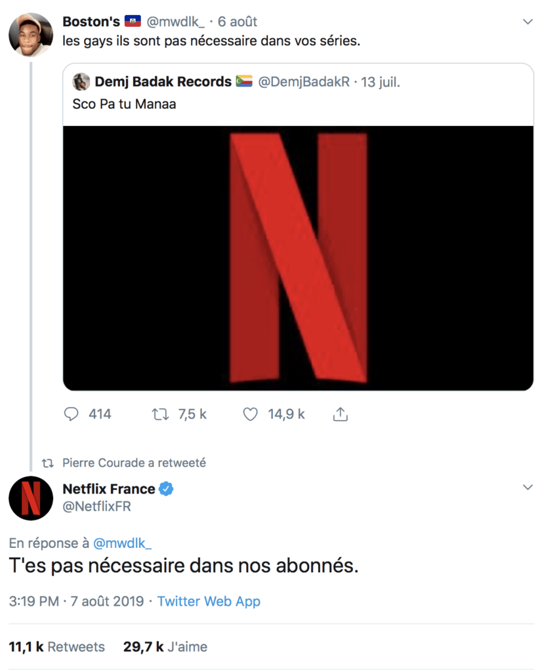Viewport: 542px width, 672px height.
Task: Open the Netflix France display name
Action: 109,489
